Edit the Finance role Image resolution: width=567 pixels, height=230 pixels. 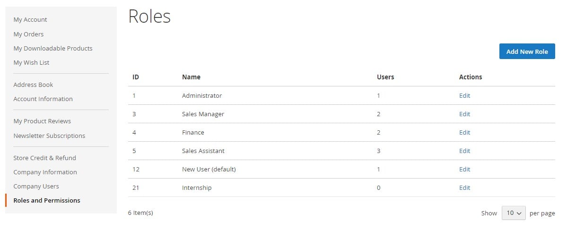coord(465,133)
